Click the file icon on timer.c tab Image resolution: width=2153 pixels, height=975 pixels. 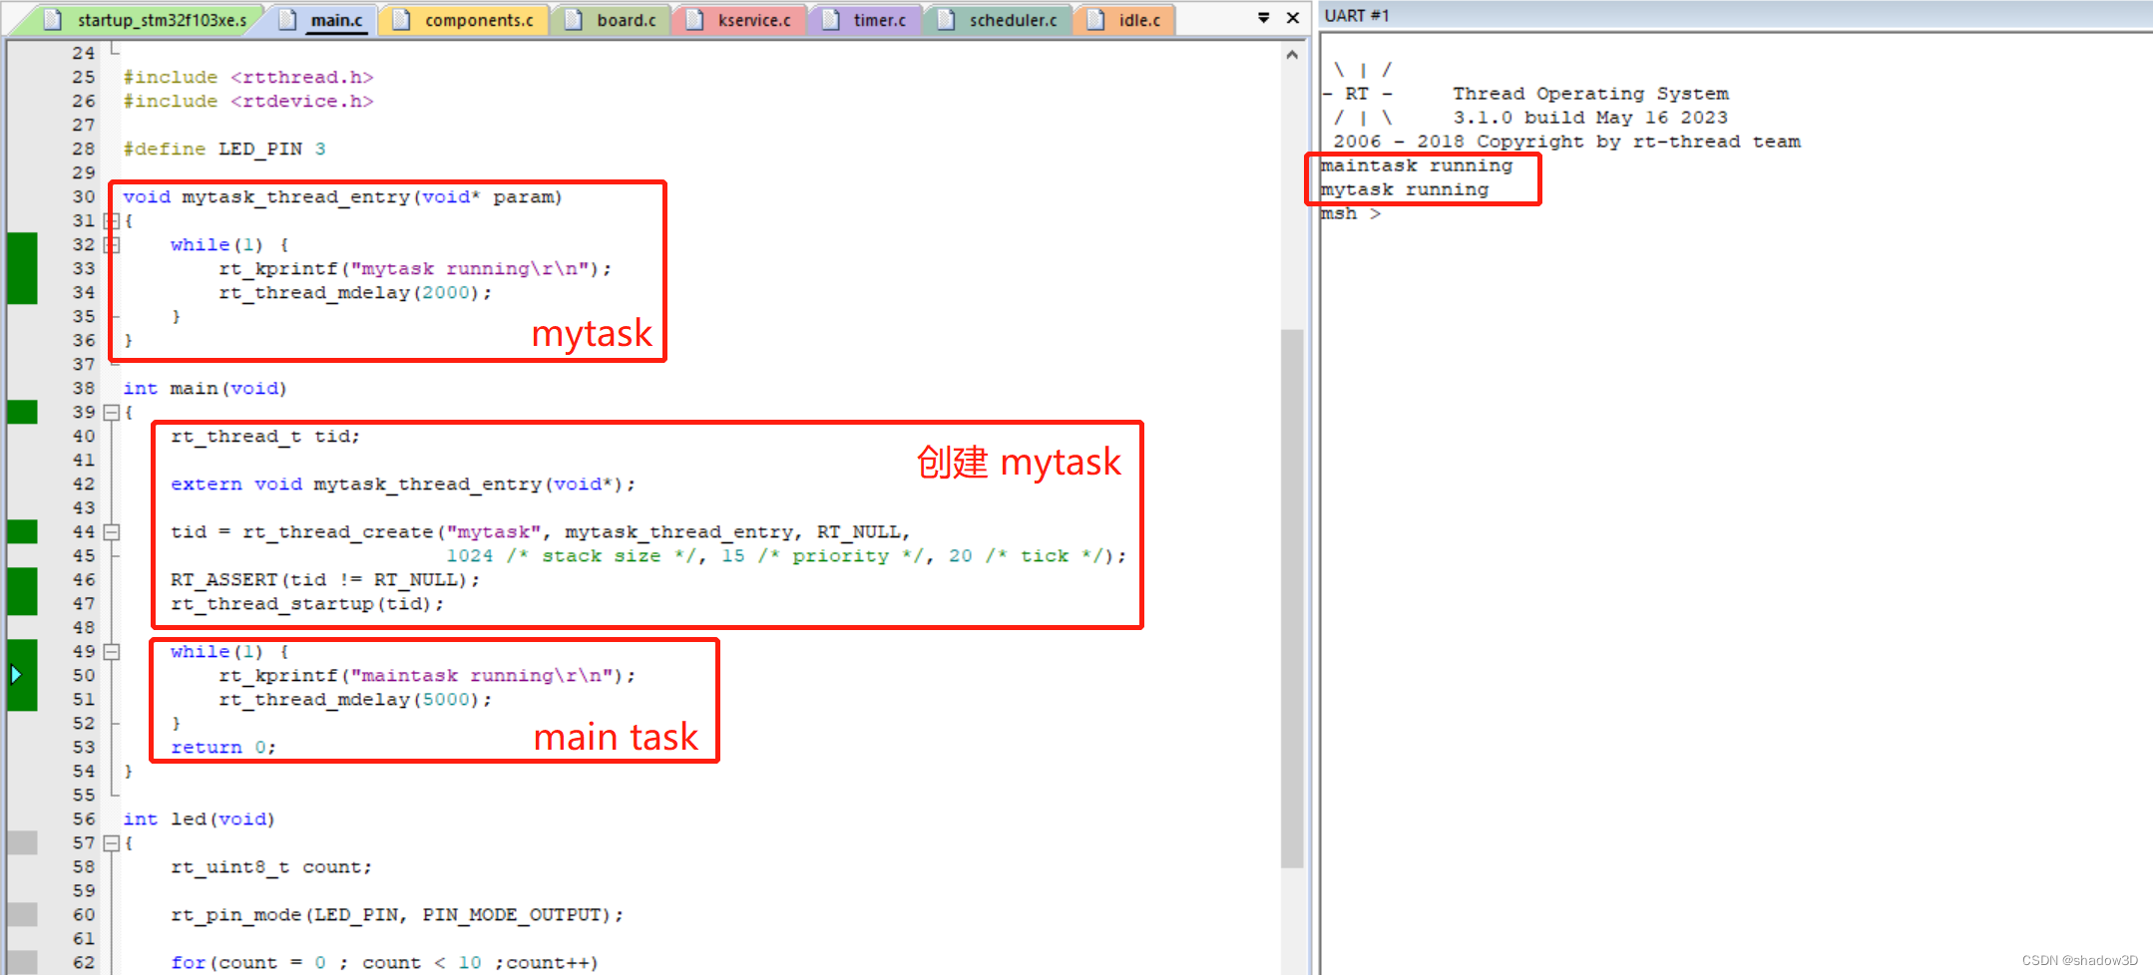[831, 20]
